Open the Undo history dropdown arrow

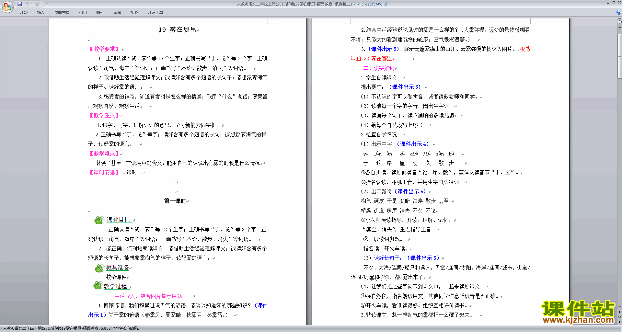pyautogui.click(x=31, y=4)
